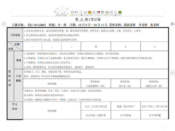Click the weekday column header 六
The image size is (175, 131).
(x=154, y=47)
